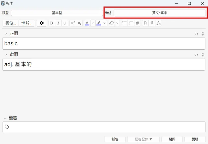208x144 pixels.
Task: Open highlight color dropdown arrow
Action: tap(105, 23)
